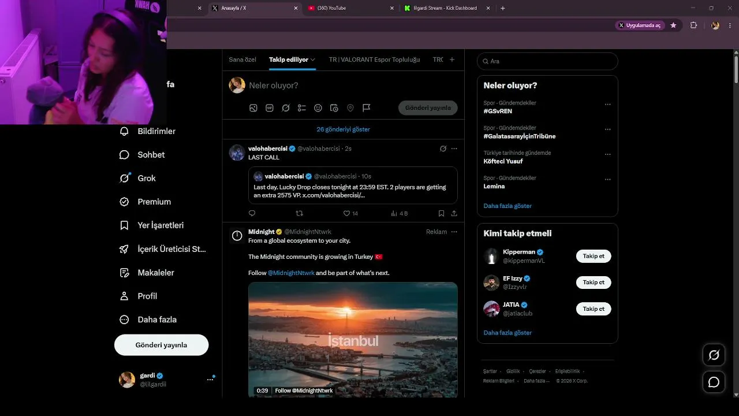View analytics of the LAST CALL post
Viewport: 739px width, 416px height.
[x=399, y=213]
